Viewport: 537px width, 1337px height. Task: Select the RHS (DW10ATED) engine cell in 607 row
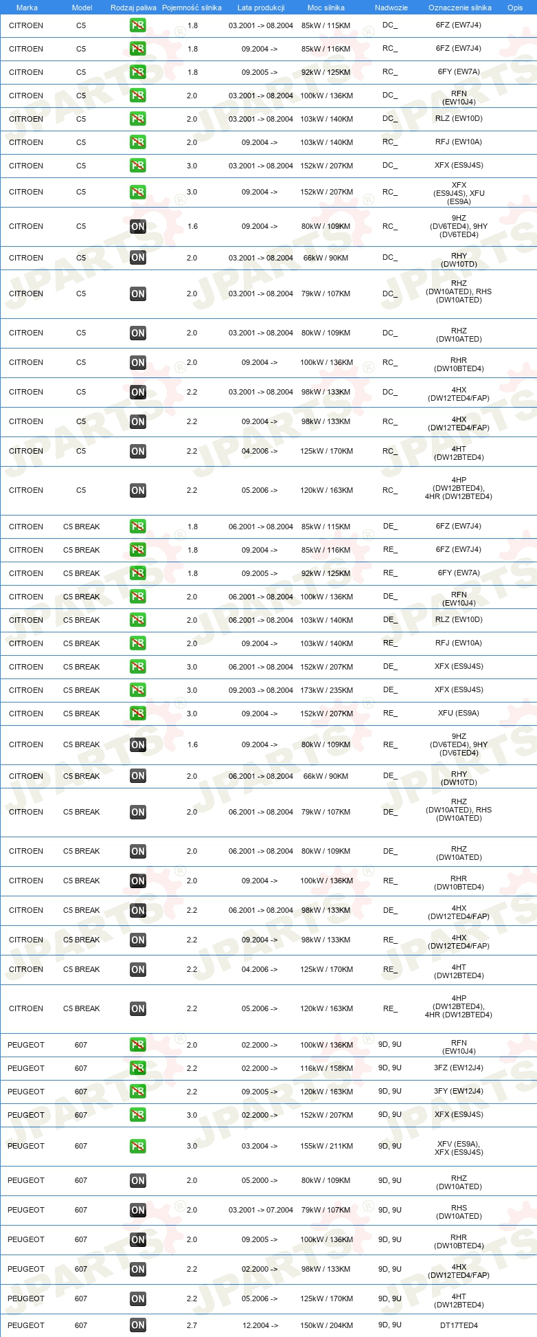pos(459,1212)
